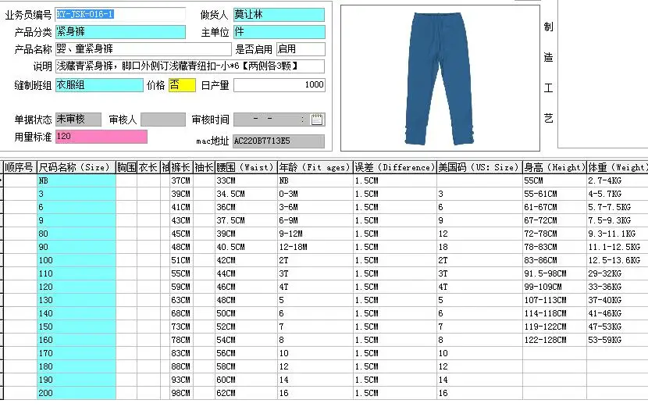Image resolution: width=648 pixels, height=407 pixels.
Task: Click the empty 审核人 field
Action: click(163, 120)
